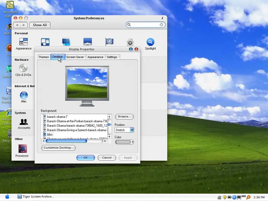Click the orange Spotlight search tray icon
The height and width of the screenshot is (201, 268).
coord(248,197)
